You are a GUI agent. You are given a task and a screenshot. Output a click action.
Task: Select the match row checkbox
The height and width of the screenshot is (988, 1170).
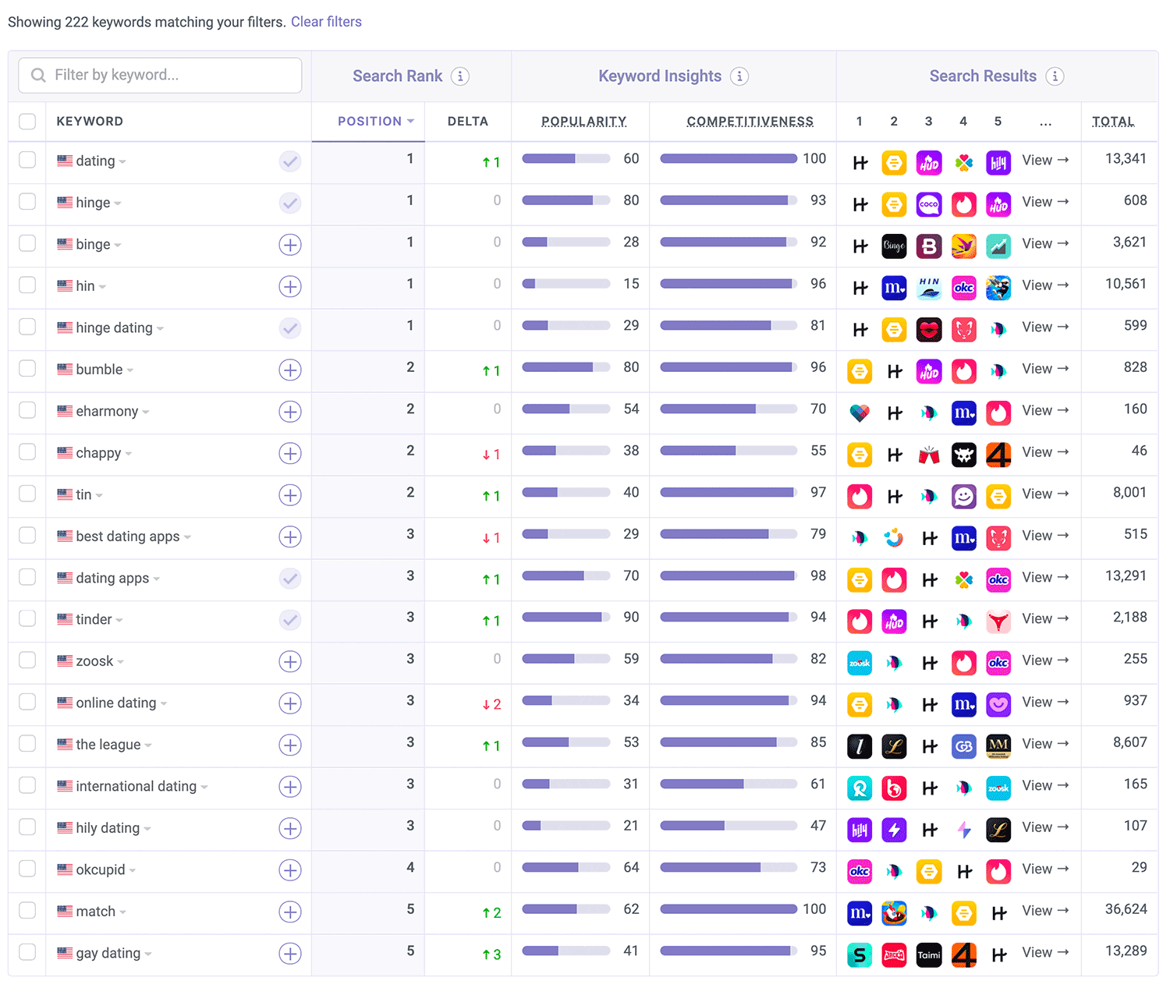click(x=27, y=910)
